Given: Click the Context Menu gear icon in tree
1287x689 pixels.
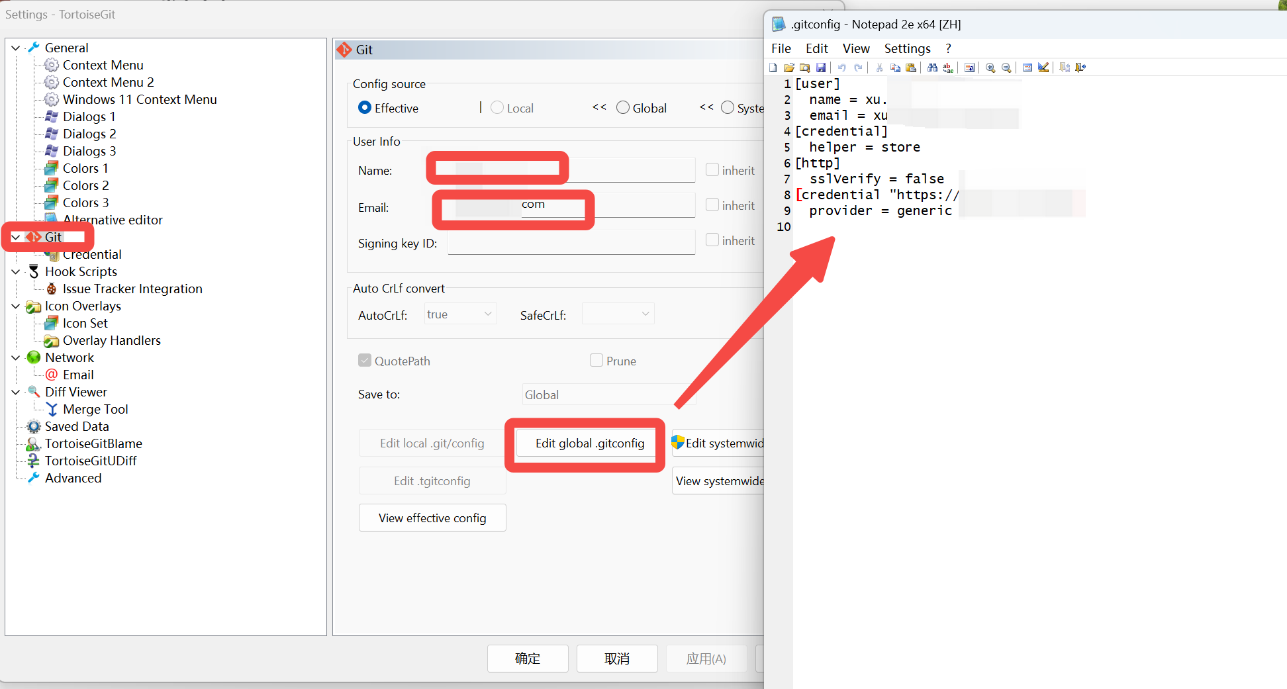Looking at the screenshot, I should point(52,65).
